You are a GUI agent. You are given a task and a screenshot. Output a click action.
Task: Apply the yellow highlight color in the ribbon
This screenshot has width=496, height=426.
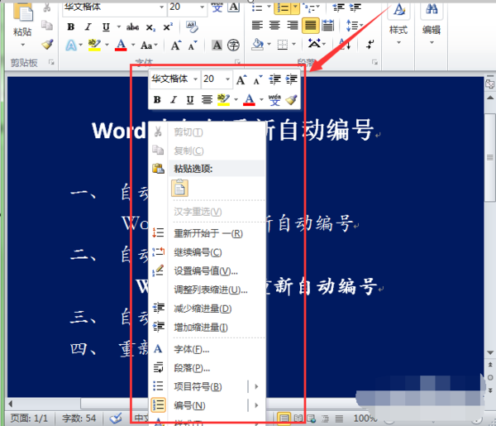pyautogui.click(x=94, y=45)
